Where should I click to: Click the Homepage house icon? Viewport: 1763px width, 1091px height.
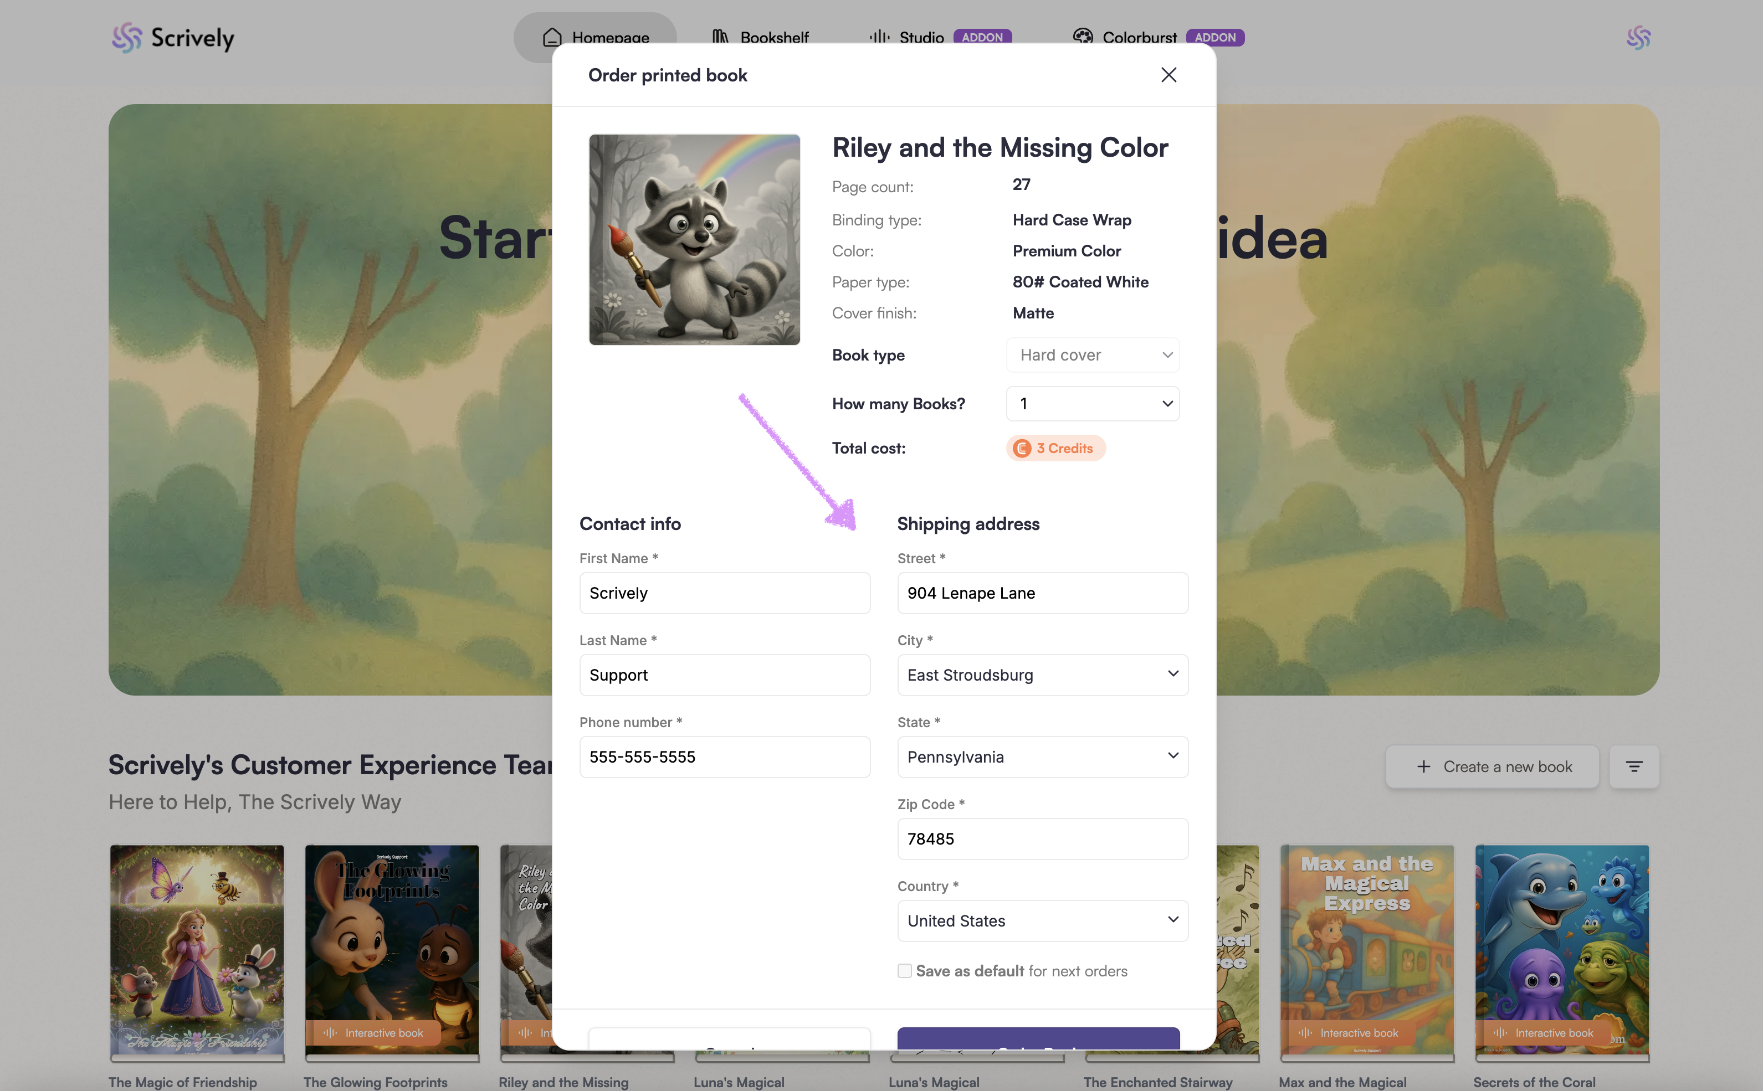tap(552, 36)
